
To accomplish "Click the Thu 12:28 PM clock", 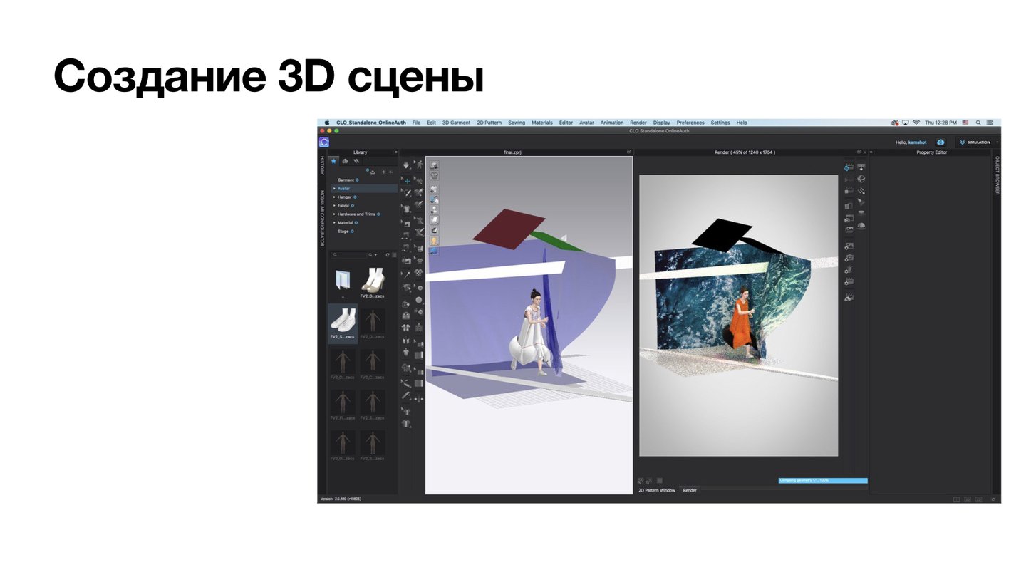I will (941, 123).
